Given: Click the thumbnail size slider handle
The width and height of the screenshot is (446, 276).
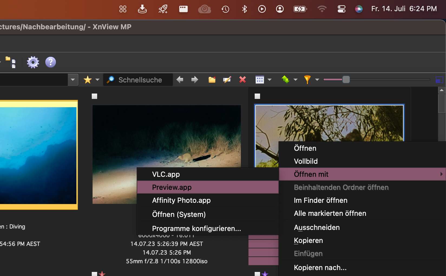Looking at the screenshot, I should [x=346, y=79].
